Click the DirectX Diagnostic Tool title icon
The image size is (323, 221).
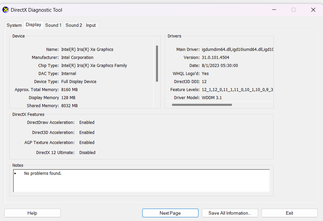coord(6,10)
